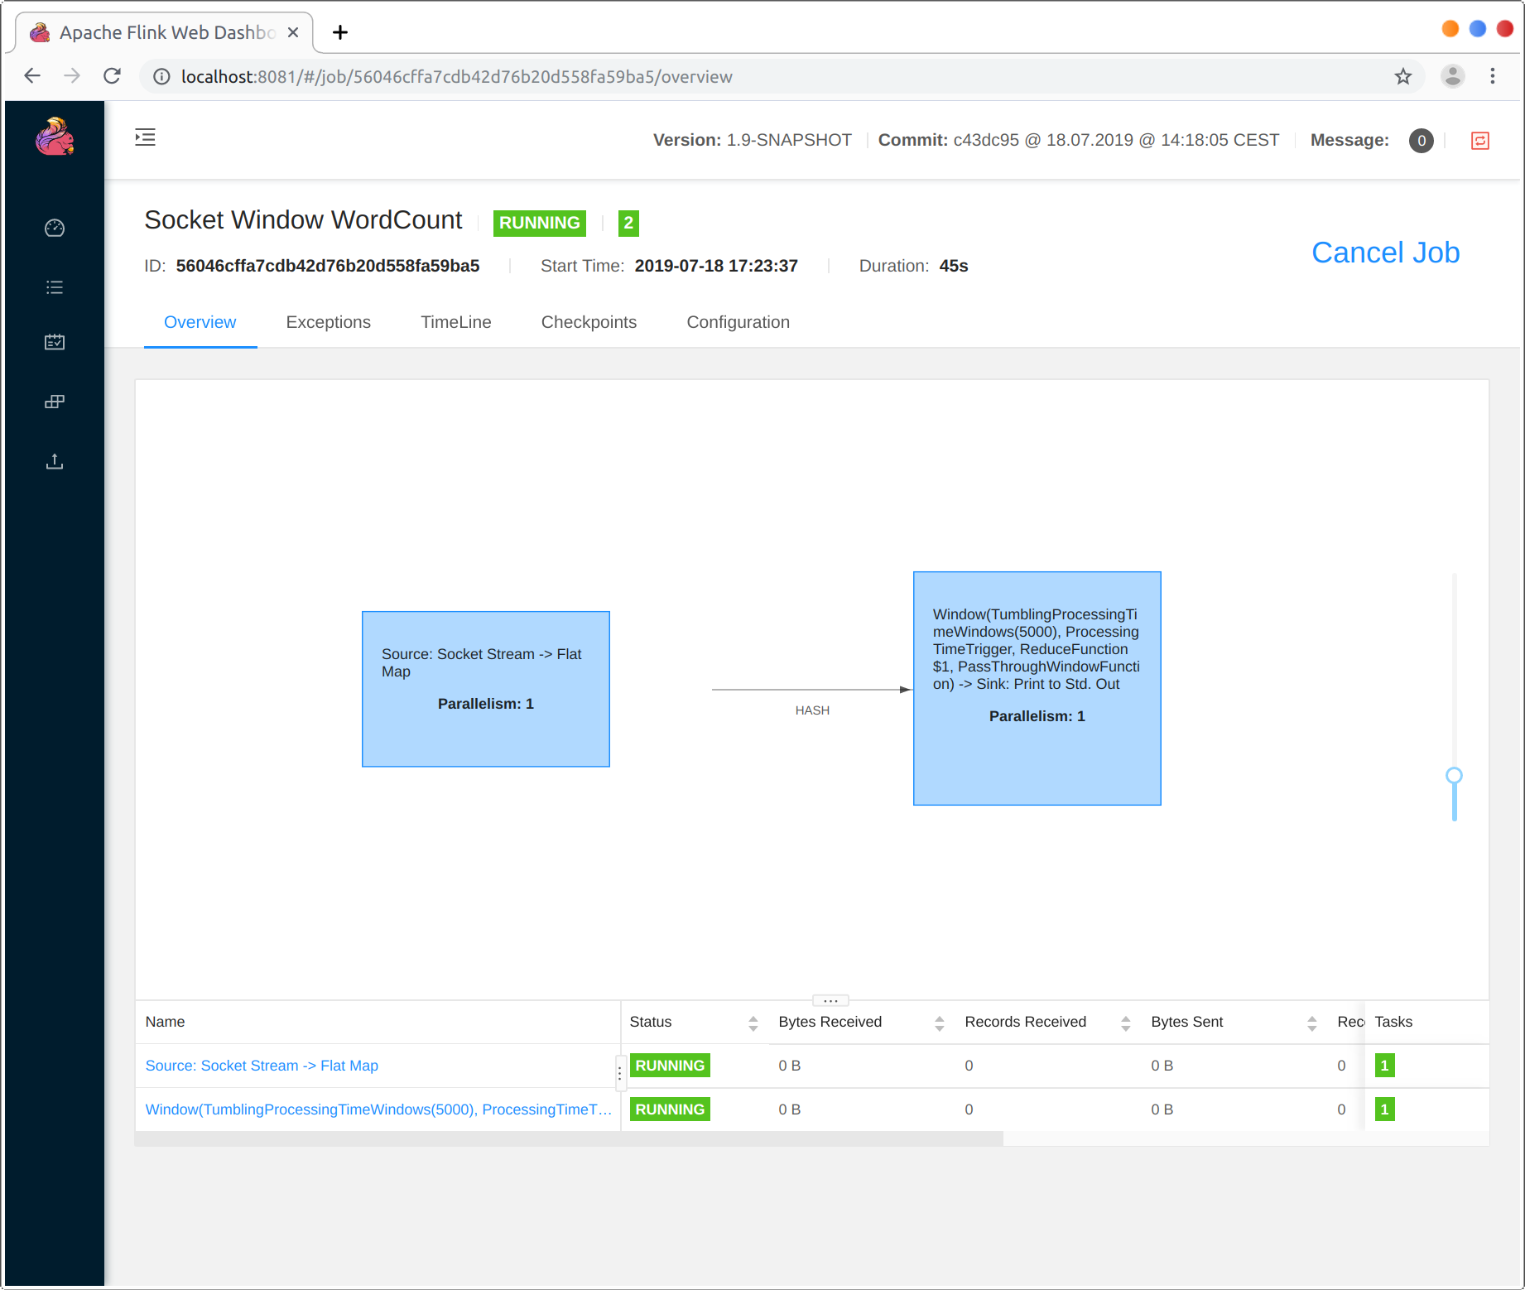Switch to the Overview tab
Viewport: 1525px width, 1290px height.
200,322
